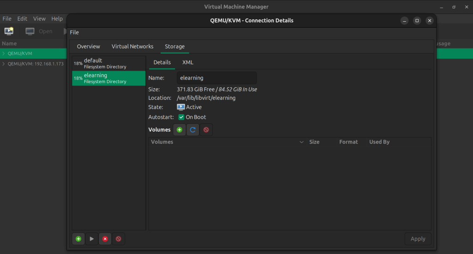The height and width of the screenshot is (254, 473).
Task: Select the Details sub-tab
Action: pyautogui.click(x=162, y=62)
